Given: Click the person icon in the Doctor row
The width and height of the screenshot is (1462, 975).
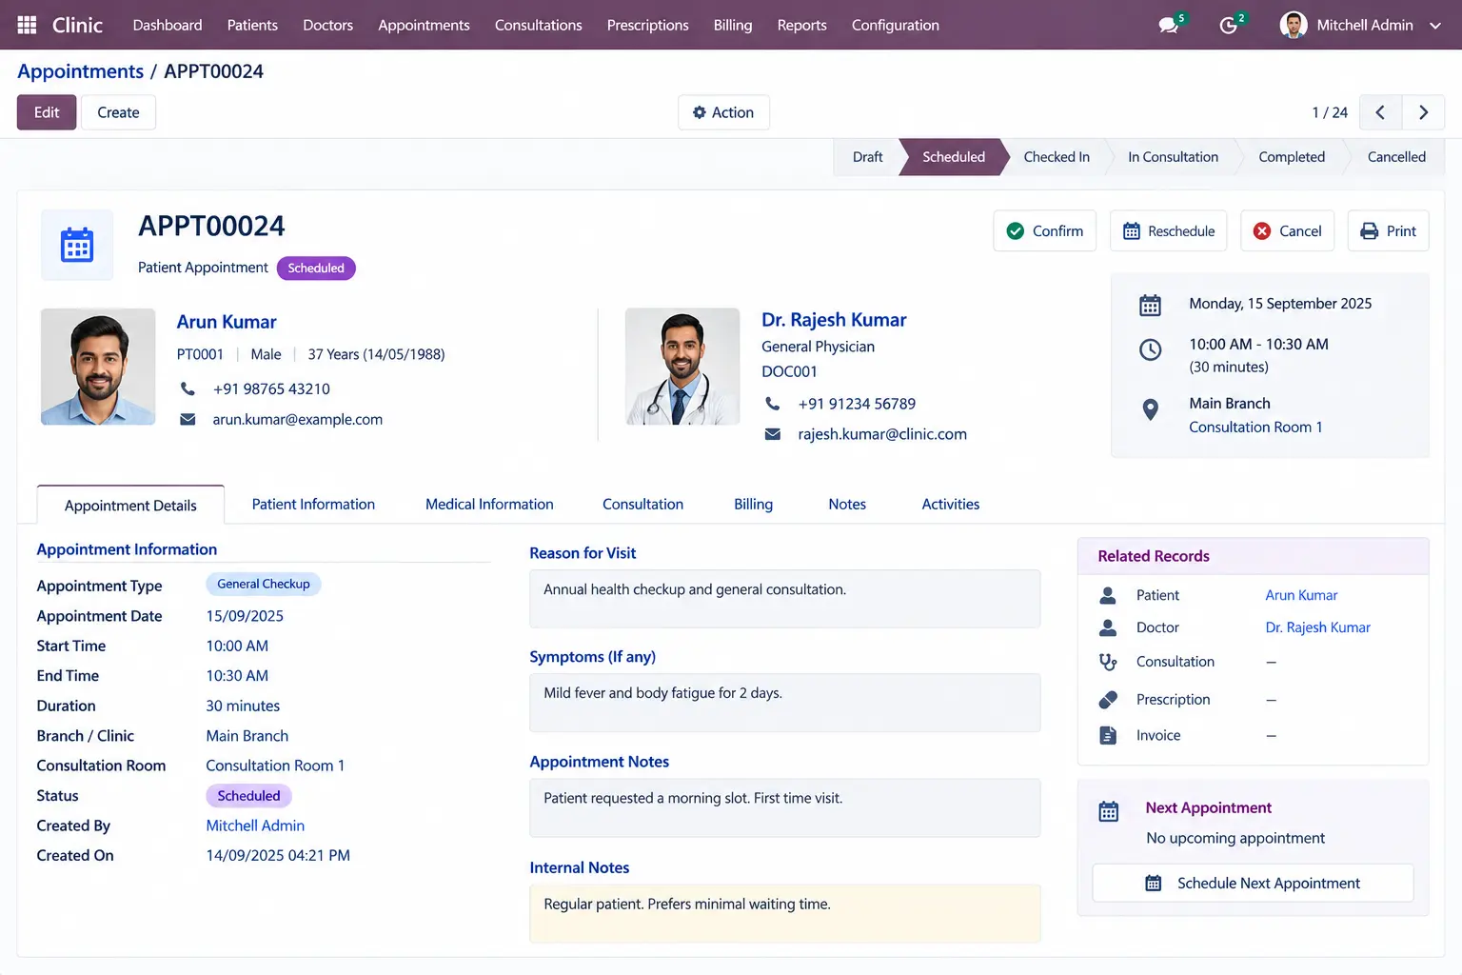Looking at the screenshot, I should pos(1108,627).
